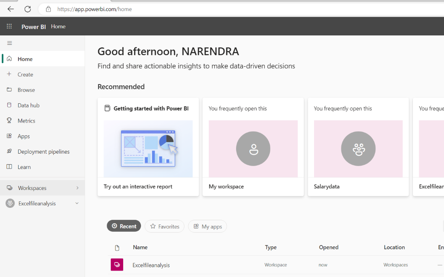Viewport: 444px width, 277px height.
Task: Switch to the Favorites tab
Action: [164, 226]
